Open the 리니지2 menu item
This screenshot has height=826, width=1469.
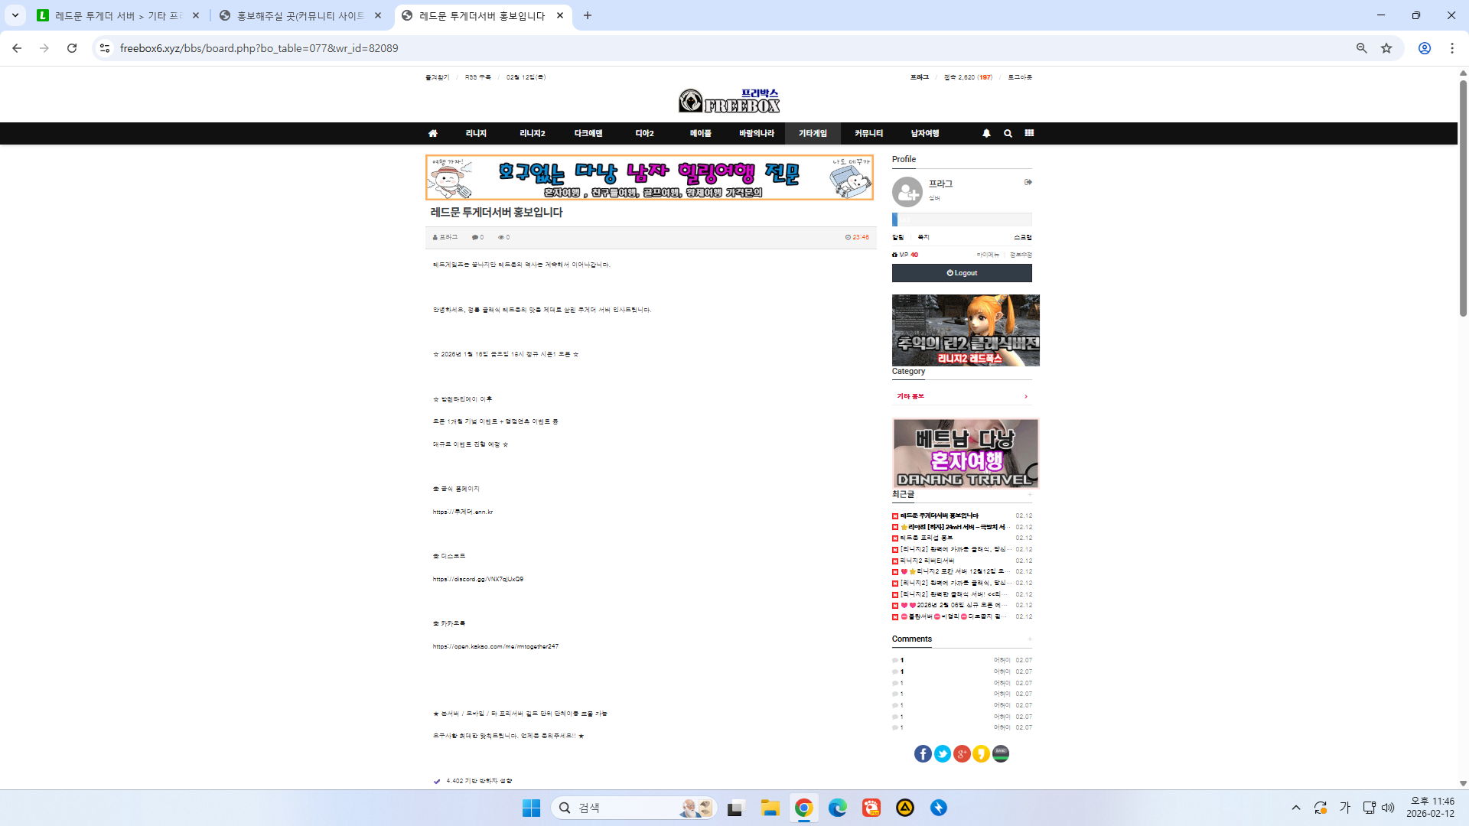(533, 133)
